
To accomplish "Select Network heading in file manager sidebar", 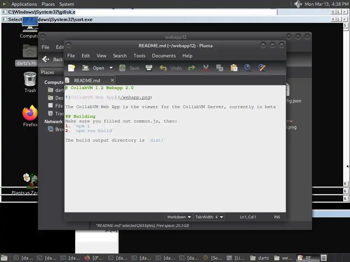I will coord(53,121).
